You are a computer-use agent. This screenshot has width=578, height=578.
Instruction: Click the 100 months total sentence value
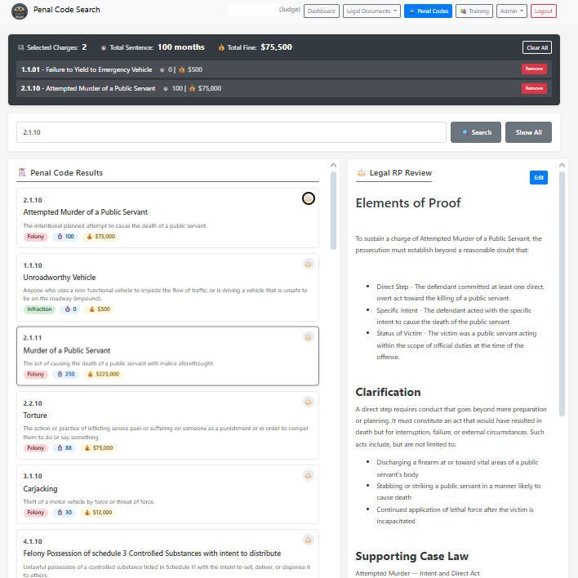pos(181,47)
